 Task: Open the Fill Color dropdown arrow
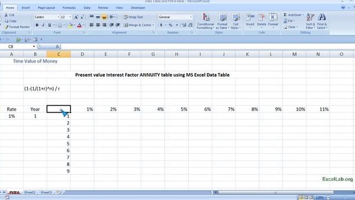point(74,25)
